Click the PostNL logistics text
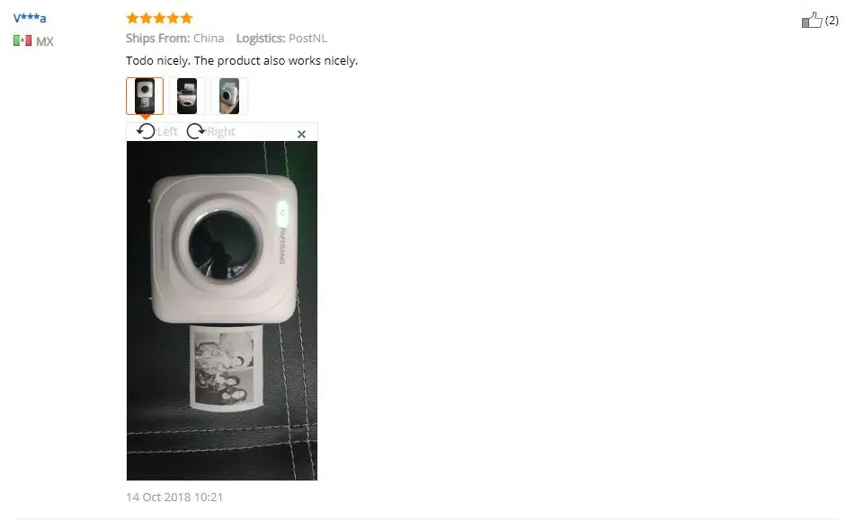Screen dimensions: 846x520 tap(307, 39)
